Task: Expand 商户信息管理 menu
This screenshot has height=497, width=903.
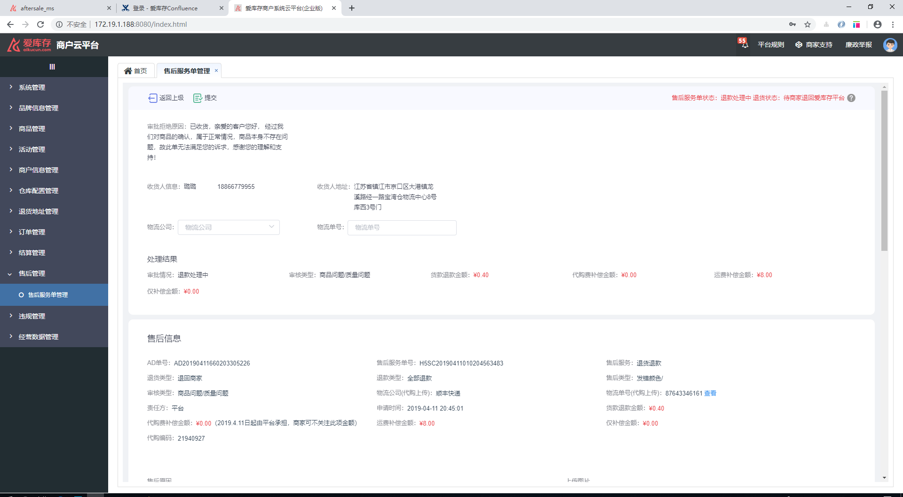Action: click(x=54, y=170)
